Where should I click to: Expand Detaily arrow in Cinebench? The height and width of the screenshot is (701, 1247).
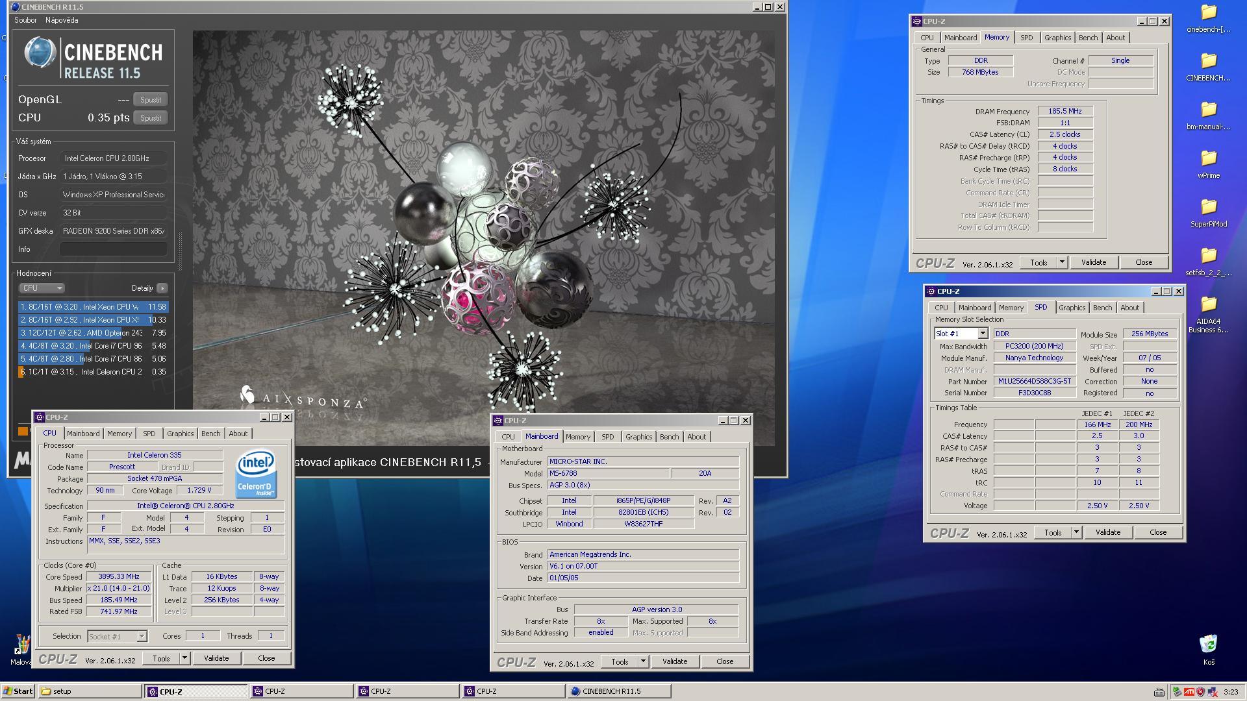pos(162,288)
